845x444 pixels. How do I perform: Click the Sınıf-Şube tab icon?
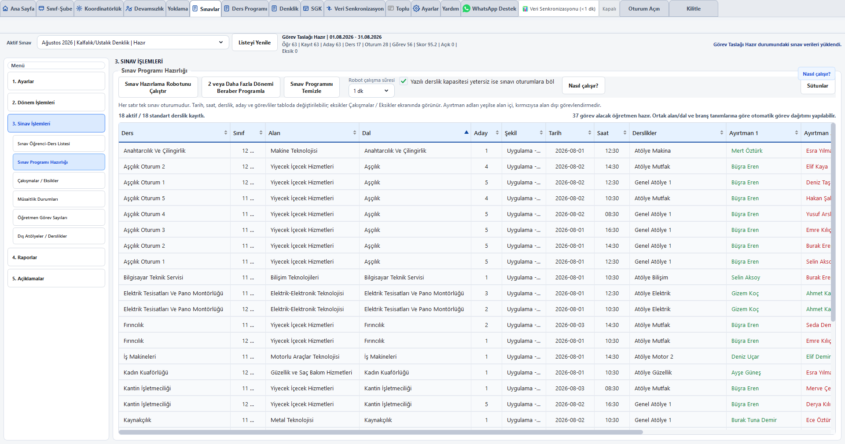click(x=41, y=8)
